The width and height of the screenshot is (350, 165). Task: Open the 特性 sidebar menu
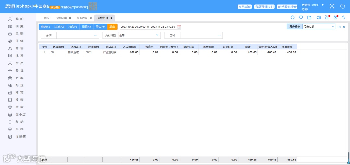coord(16,70)
